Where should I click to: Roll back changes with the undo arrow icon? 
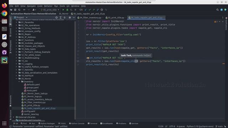[x=106, y=10]
